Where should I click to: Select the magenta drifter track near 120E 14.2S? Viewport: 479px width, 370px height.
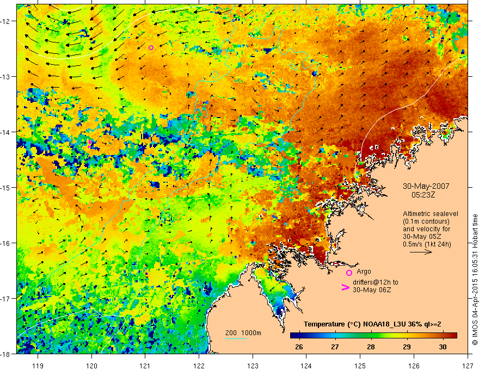click(89, 144)
